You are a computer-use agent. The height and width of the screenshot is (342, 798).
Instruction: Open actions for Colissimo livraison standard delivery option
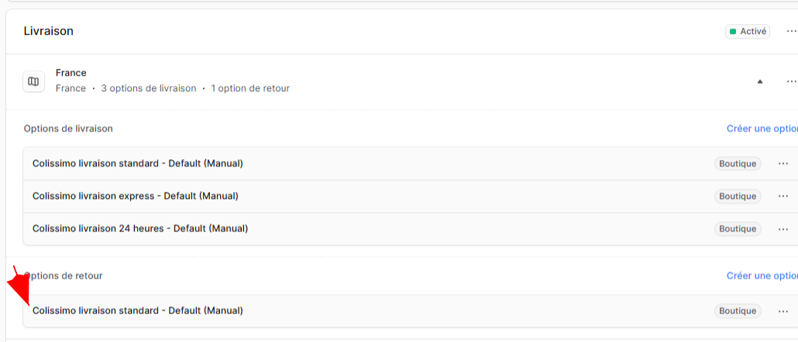[x=783, y=163]
